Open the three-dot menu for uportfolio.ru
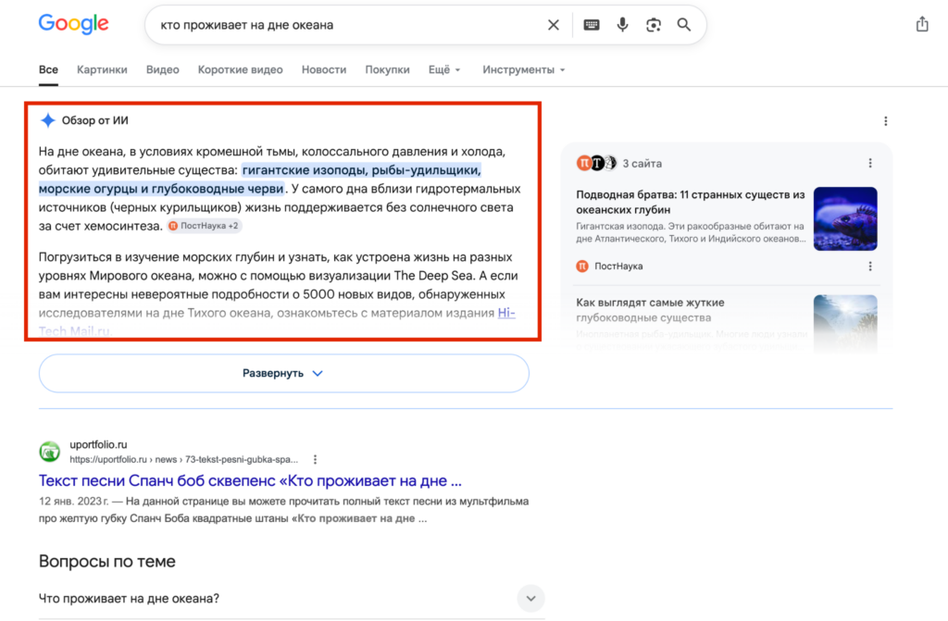Image resolution: width=948 pixels, height=621 pixels. [x=315, y=460]
